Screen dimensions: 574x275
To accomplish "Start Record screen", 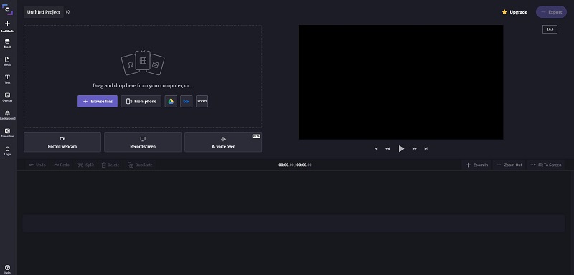I will pos(143,143).
